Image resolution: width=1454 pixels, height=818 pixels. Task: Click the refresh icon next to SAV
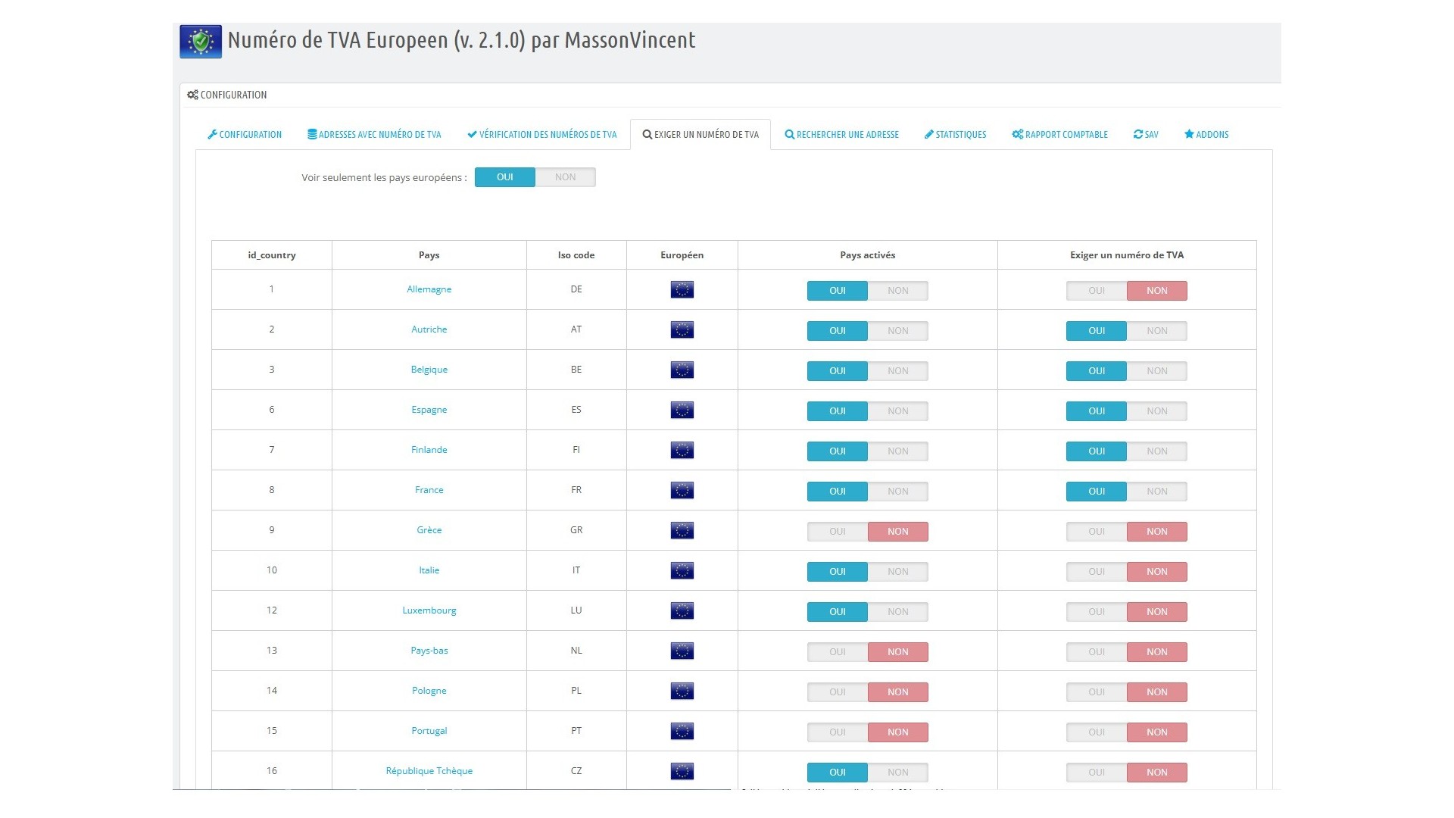pyautogui.click(x=1137, y=135)
